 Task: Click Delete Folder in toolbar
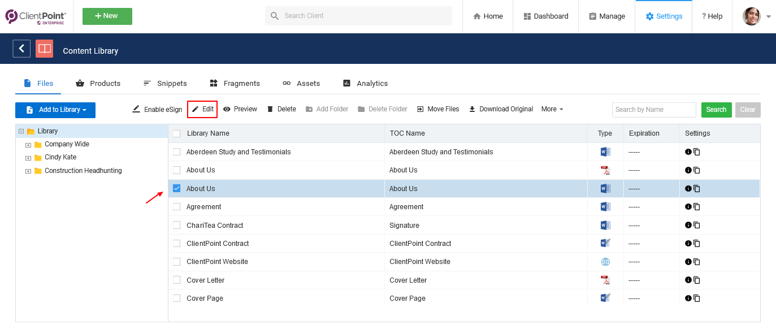tap(382, 109)
